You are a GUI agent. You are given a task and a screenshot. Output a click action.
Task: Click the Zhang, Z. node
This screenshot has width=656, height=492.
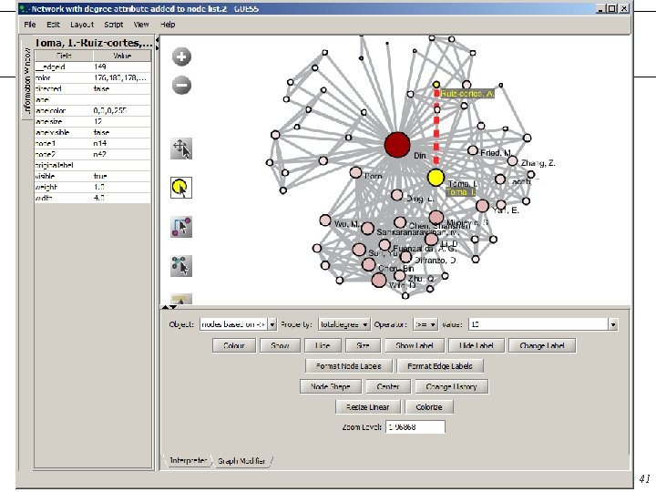[x=512, y=161]
